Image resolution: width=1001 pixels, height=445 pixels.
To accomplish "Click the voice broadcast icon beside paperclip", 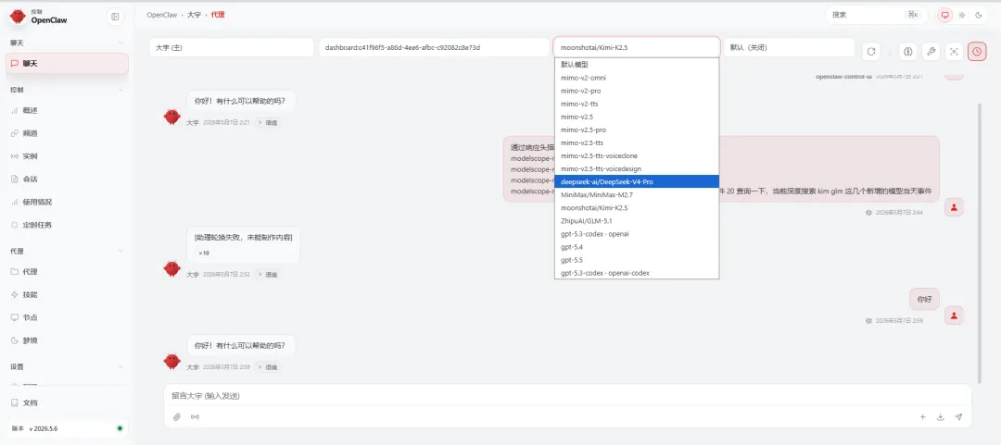I will click(195, 417).
